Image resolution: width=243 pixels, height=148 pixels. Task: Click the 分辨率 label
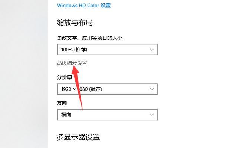click(64, 77)
